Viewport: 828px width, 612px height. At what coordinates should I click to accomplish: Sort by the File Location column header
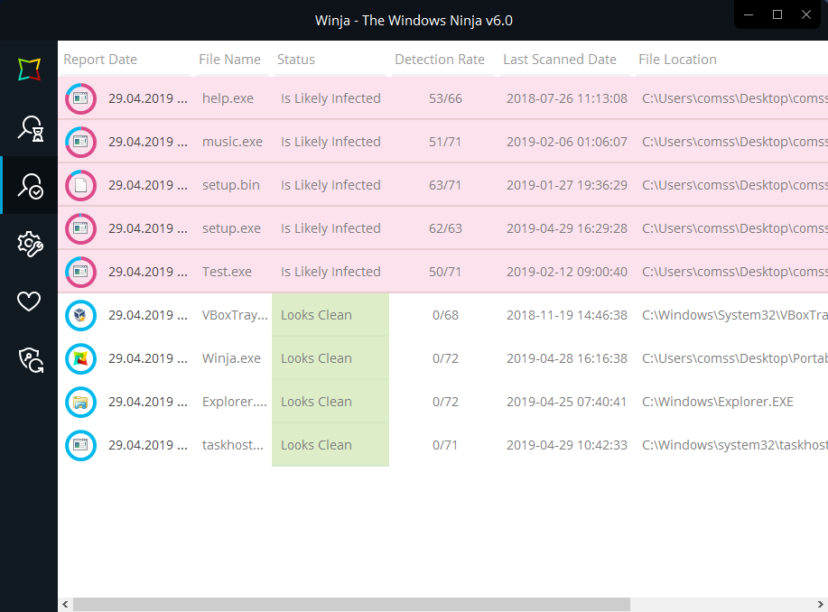(x=677, y=60)
